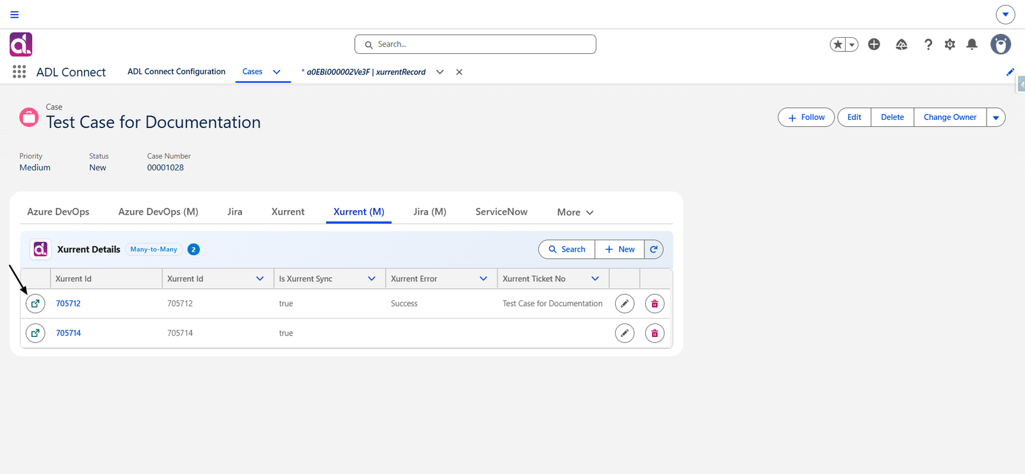The image size is (1025, 474).
Task: Click the first Xurrent Id column header
Action: tap(106, 279)
